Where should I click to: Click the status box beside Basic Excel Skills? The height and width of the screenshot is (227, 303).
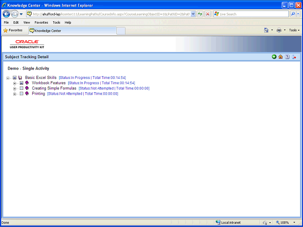[15, 78]
